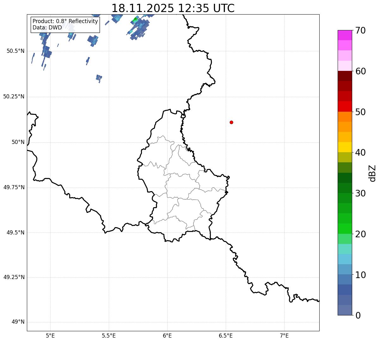Click the turquoise colorbar segment below 20
Viewport: 380px width, 342px height.
point(345,249)
